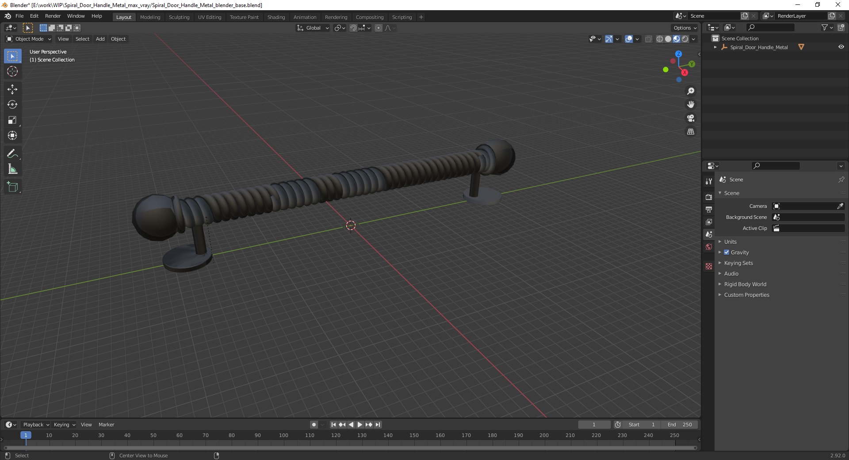This screenshot has width=849, height=460.
Task: Switch to the Modeling workspace tab
Action: (x=150, y=17)
